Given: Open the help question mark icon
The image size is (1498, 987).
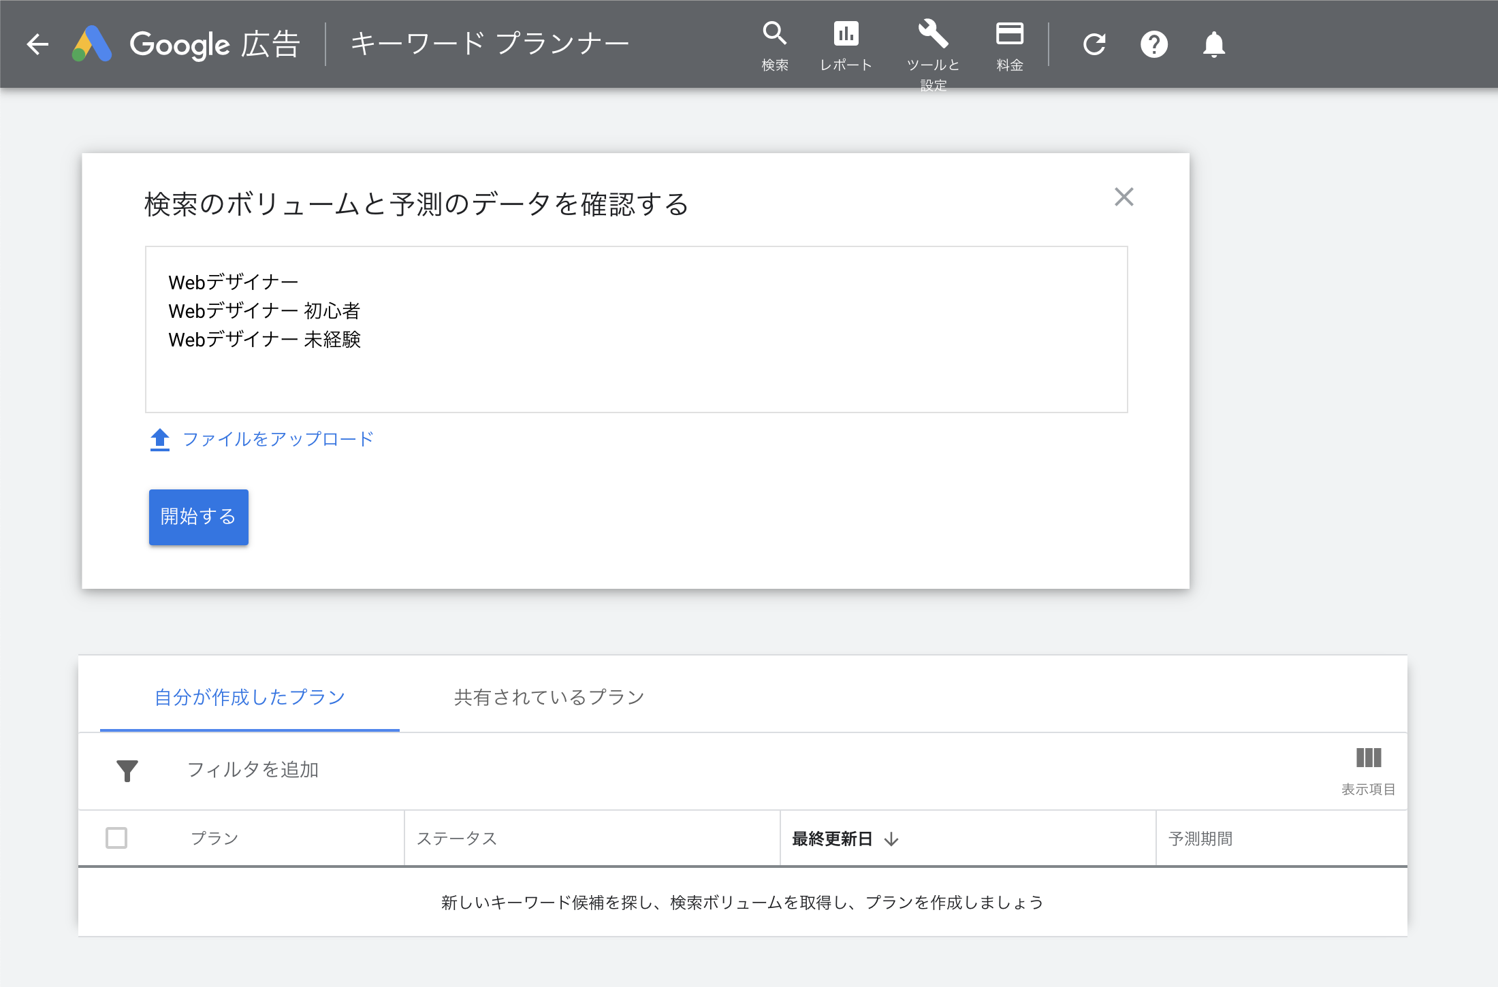Looking at the screenshot, I should click(1154, 45).
